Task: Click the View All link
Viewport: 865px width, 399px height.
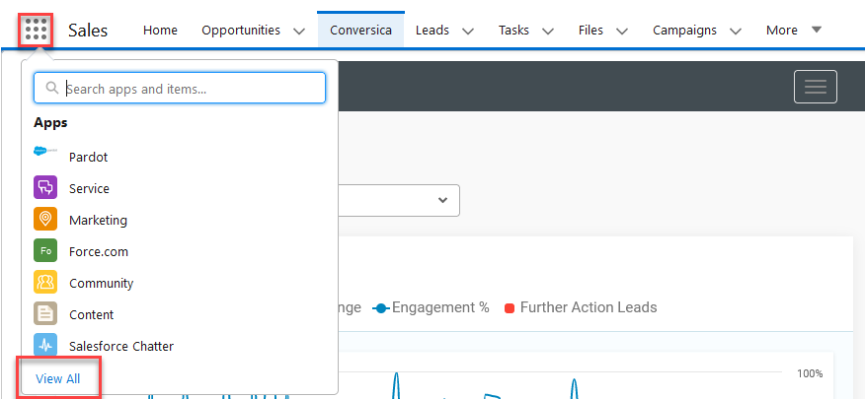Action: tap(58, 378)
